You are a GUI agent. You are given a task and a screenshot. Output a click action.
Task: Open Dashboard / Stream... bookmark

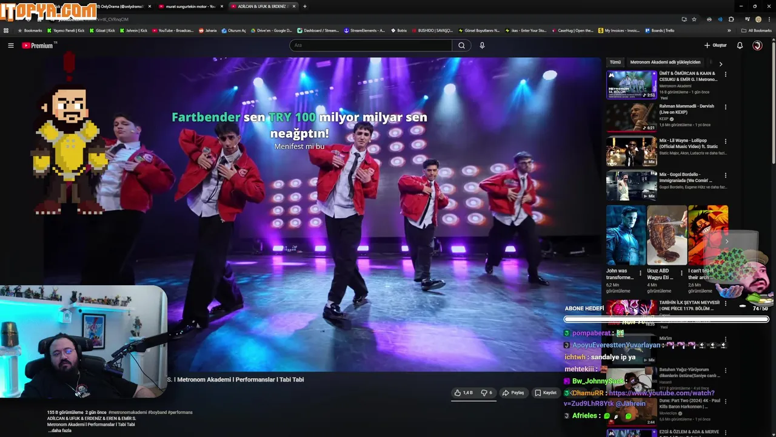pyautogui.click(x=318, y=30)
